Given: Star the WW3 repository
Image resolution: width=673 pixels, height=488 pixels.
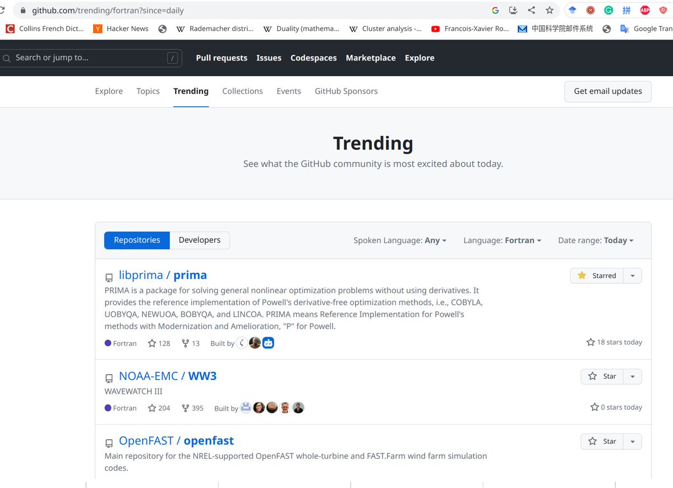Looking at the screenshot, I should [x=602, y=377].
